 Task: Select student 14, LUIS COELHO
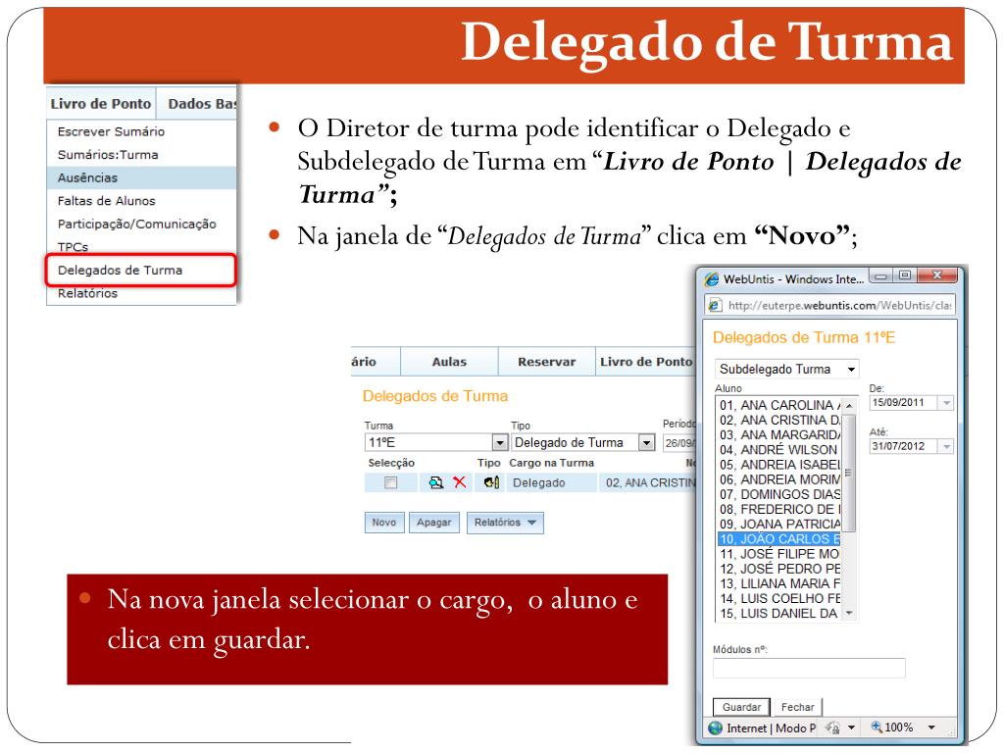tap(779, 598)
